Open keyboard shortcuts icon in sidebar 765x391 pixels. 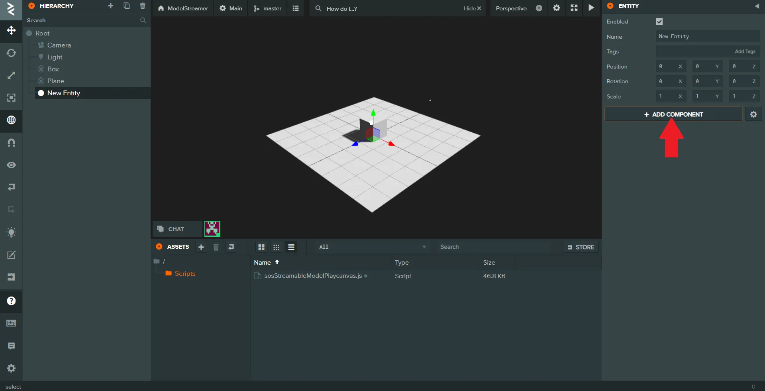(11, 323)
